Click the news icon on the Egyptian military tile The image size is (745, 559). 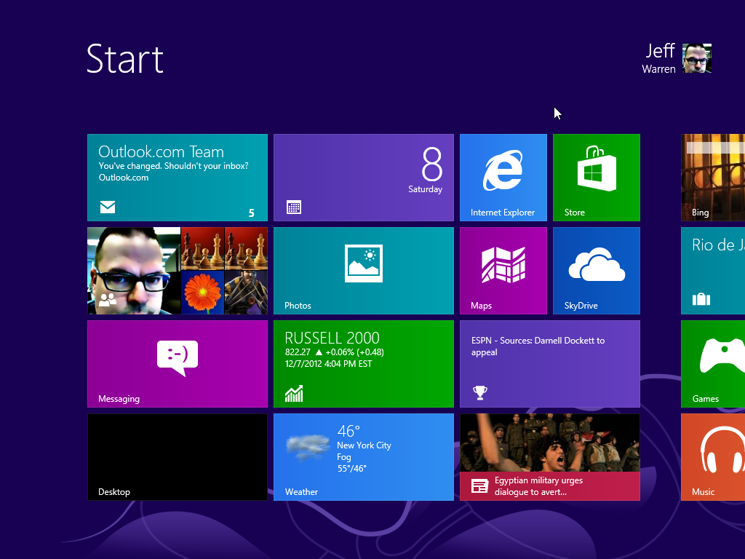[479, 486]
